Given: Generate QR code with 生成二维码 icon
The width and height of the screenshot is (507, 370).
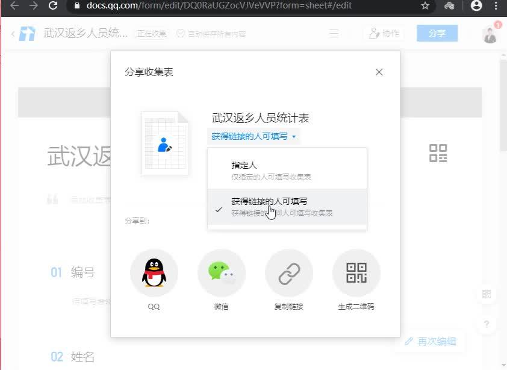Looking at the screenshot, I should (x=356, y=273).
